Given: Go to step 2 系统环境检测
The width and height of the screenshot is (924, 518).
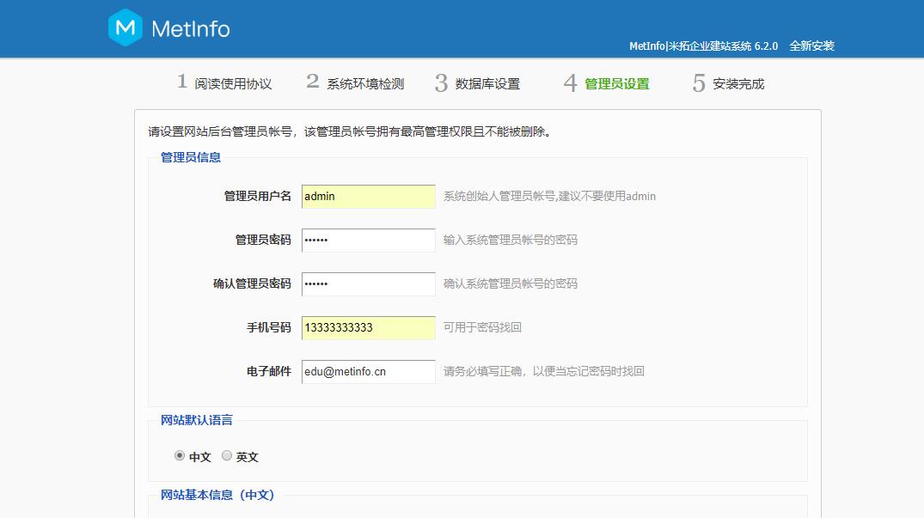Looking at the screenshot, I should tap(355, 83).
